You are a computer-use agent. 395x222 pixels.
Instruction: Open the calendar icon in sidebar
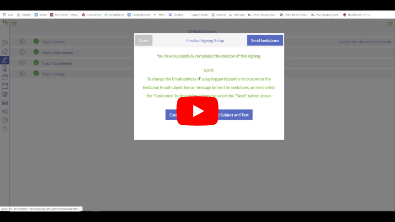click(x=5, y=85)
